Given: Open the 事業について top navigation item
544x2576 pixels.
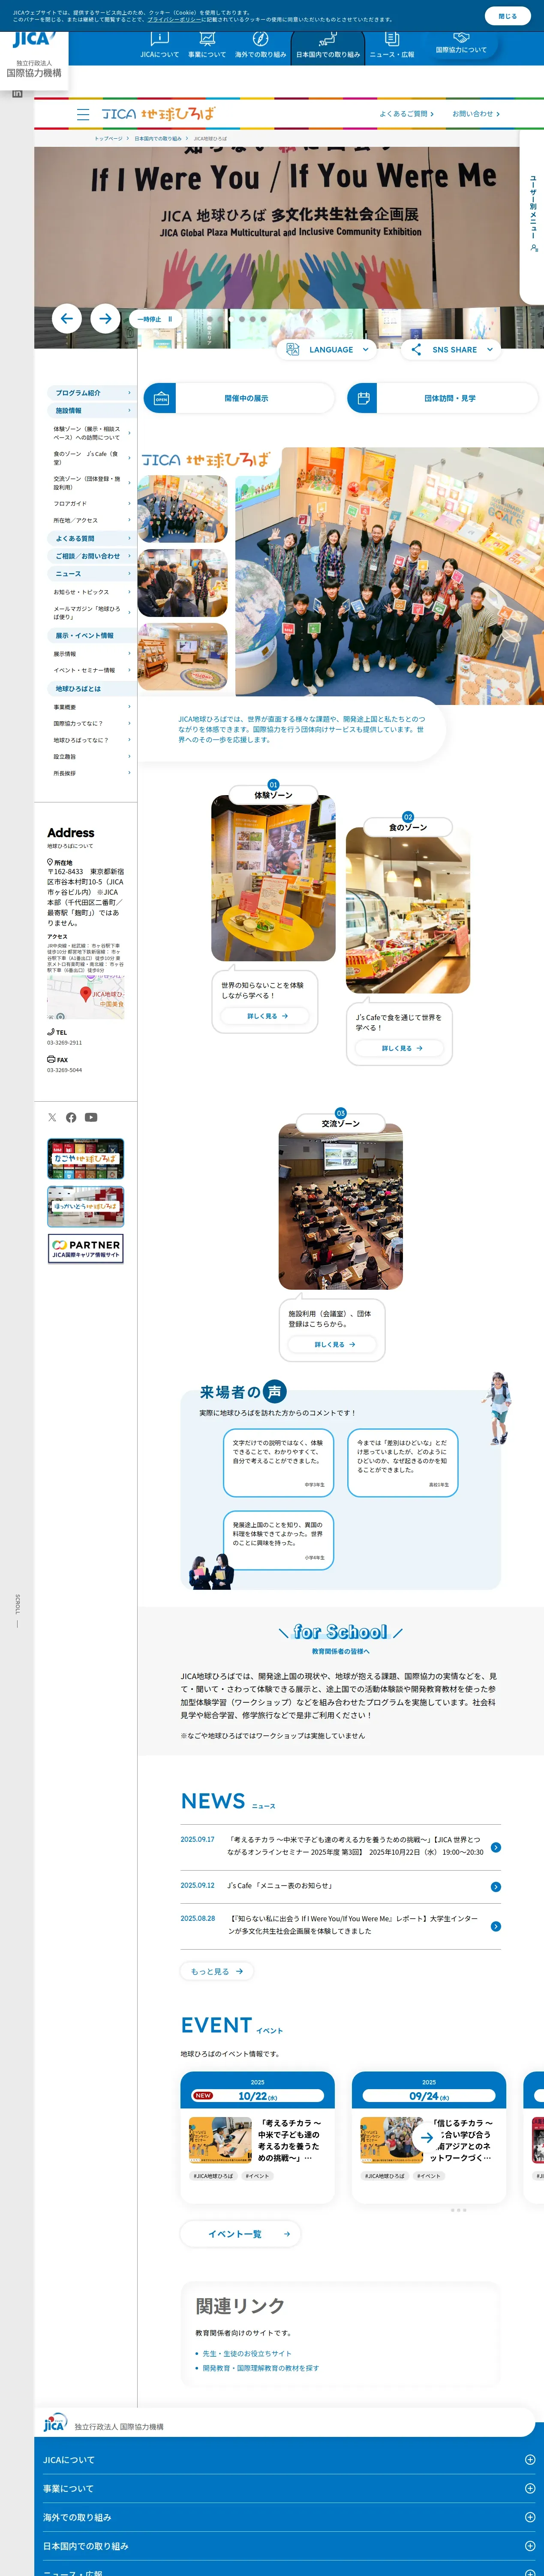Looking at the screenshot, I should (x=207, y=46).
